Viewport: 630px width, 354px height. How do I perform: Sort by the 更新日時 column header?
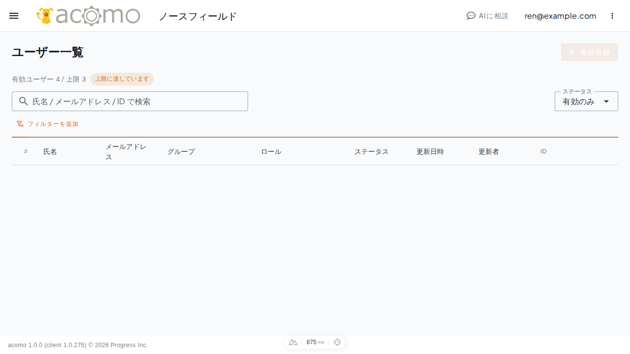click(430, 151)
